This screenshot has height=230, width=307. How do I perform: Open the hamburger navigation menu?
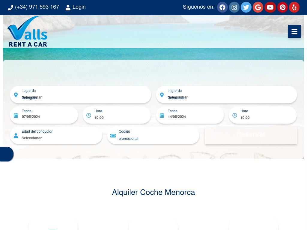point(294,32)
